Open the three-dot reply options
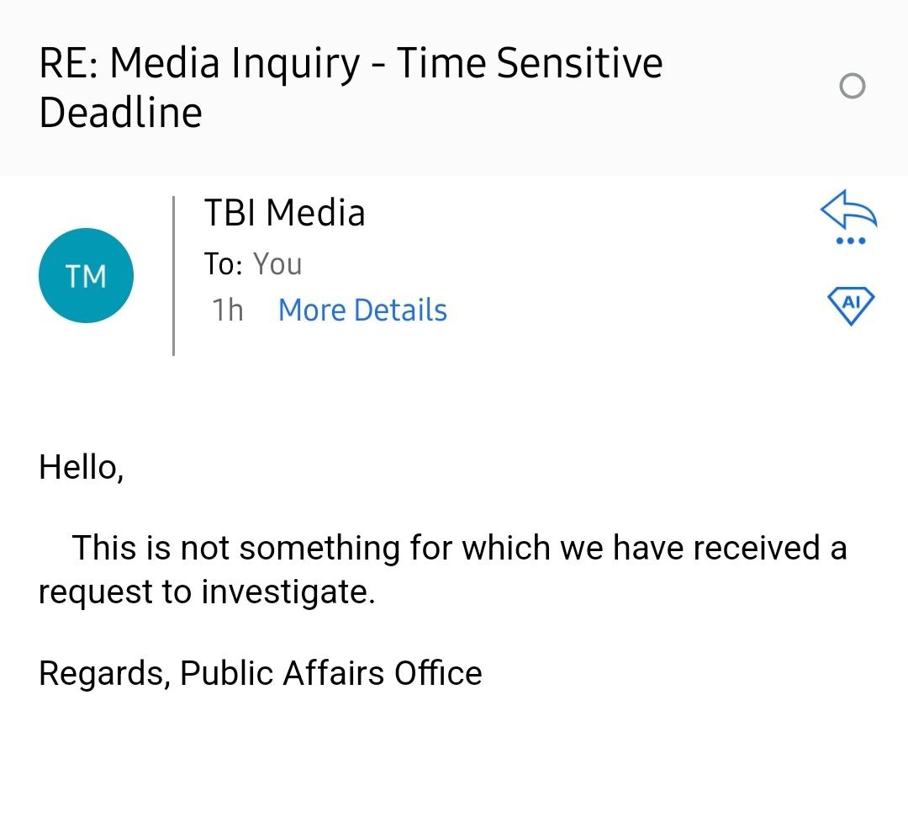 [x=851, y=241]
